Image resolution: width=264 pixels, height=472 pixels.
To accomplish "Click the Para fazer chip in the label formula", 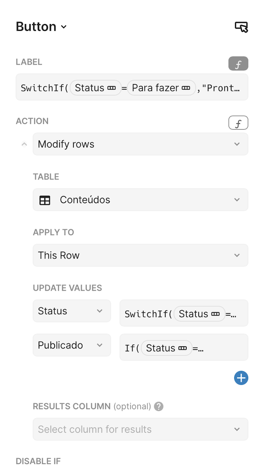I will [161, 88].
